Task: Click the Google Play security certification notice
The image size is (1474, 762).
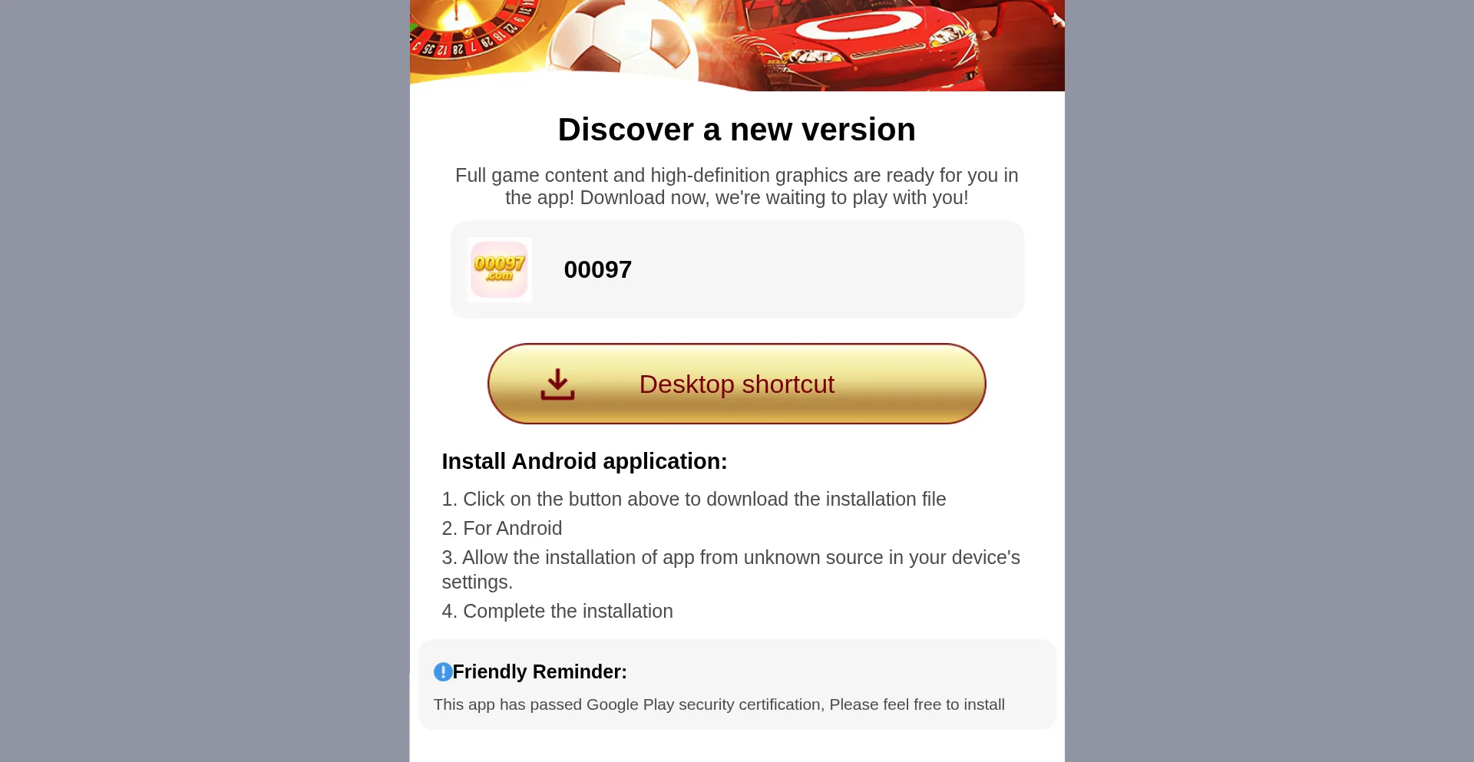Action: click(x=719, y=704)
